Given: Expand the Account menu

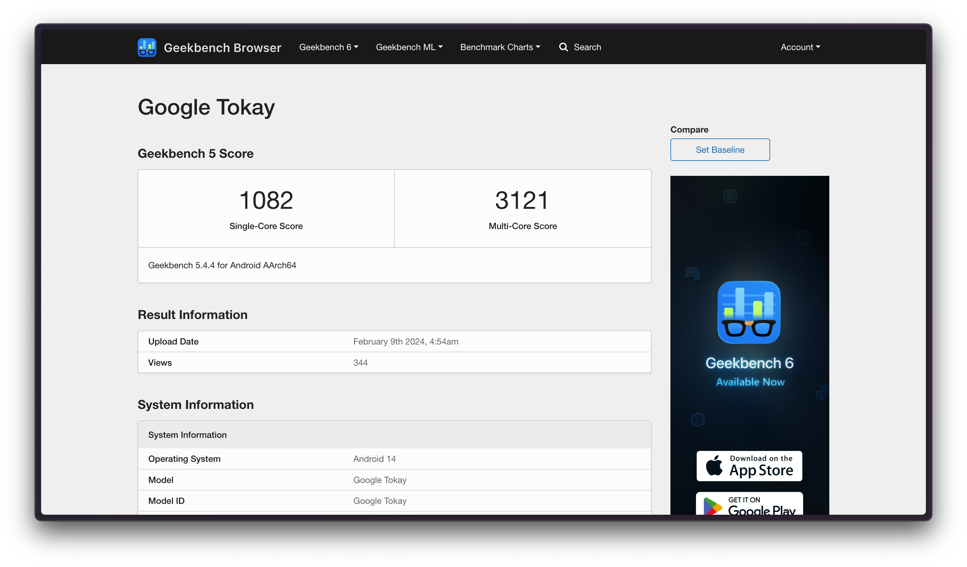Looking at the screenshot, I should click(800, 47).
